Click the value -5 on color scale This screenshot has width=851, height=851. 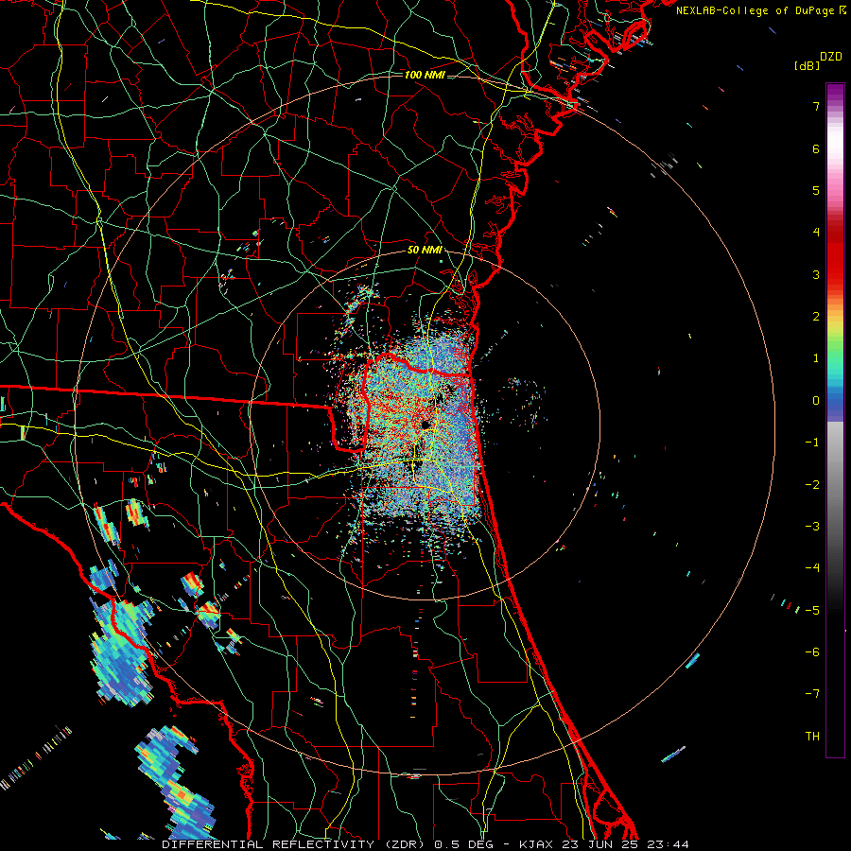tap(812, 610)
